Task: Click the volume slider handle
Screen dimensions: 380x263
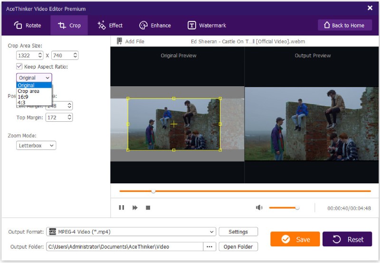Action: [x=297, y=208]
